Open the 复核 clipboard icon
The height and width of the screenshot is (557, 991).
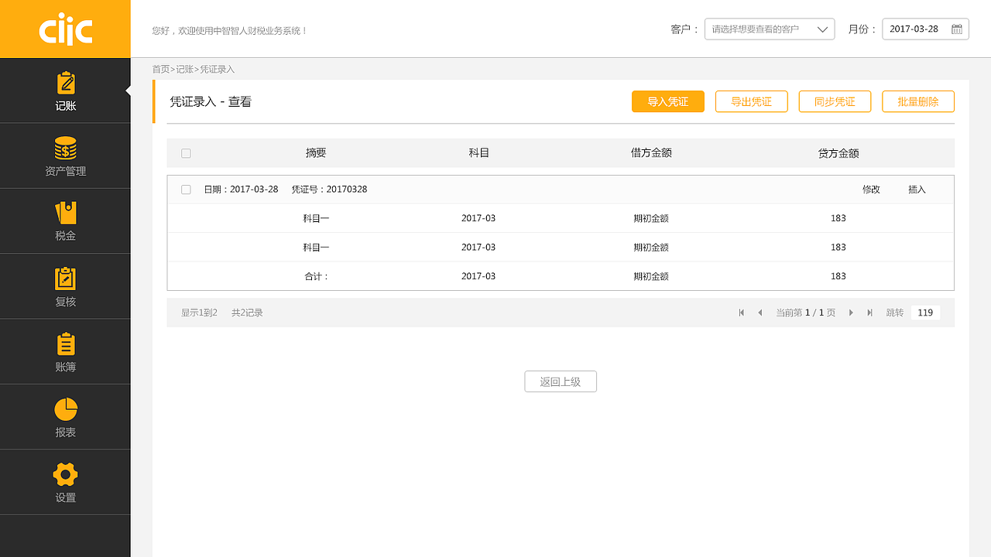[x=65, y=278]
